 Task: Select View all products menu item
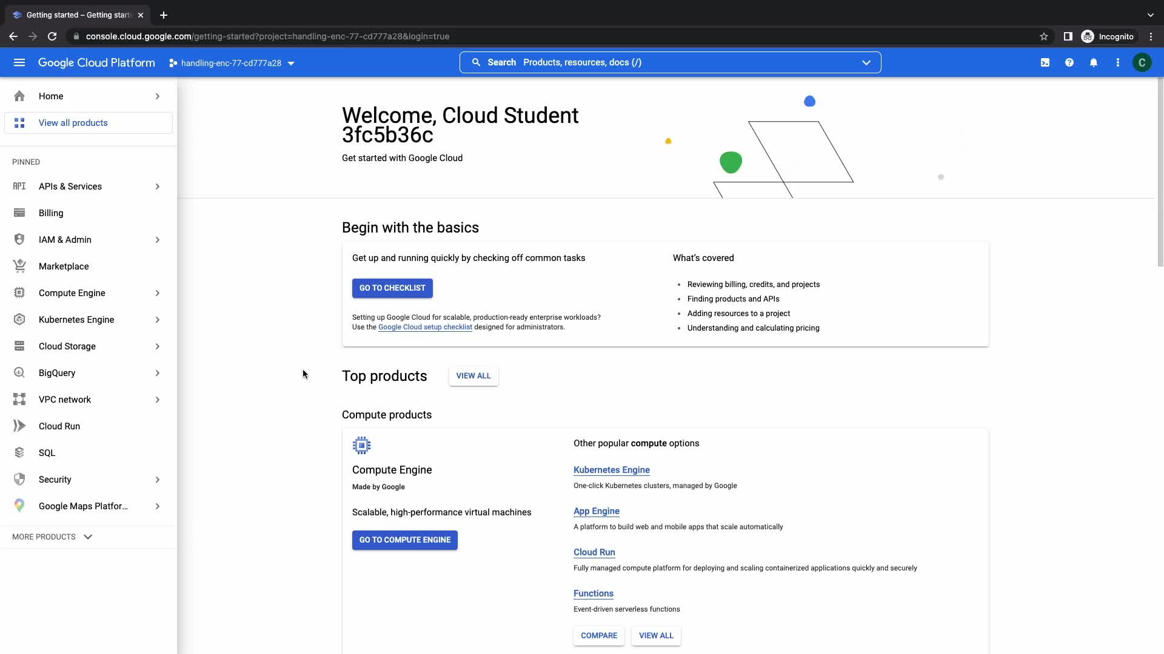(73, 123)
